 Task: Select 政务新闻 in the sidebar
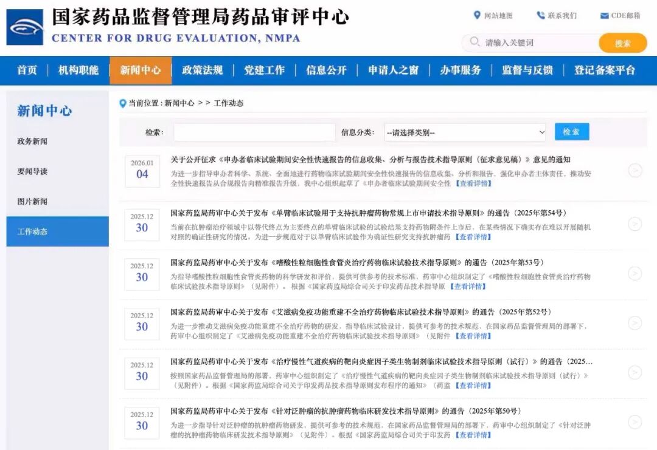coord(32,141)
